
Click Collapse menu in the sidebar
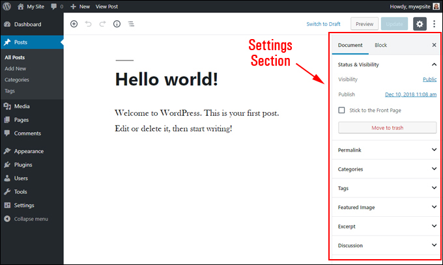tap(32, 219)
